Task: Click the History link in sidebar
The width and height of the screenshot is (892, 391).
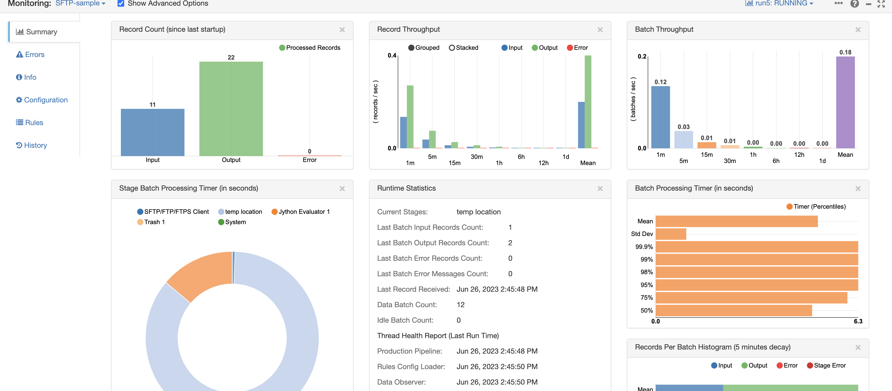Action: 31,144
